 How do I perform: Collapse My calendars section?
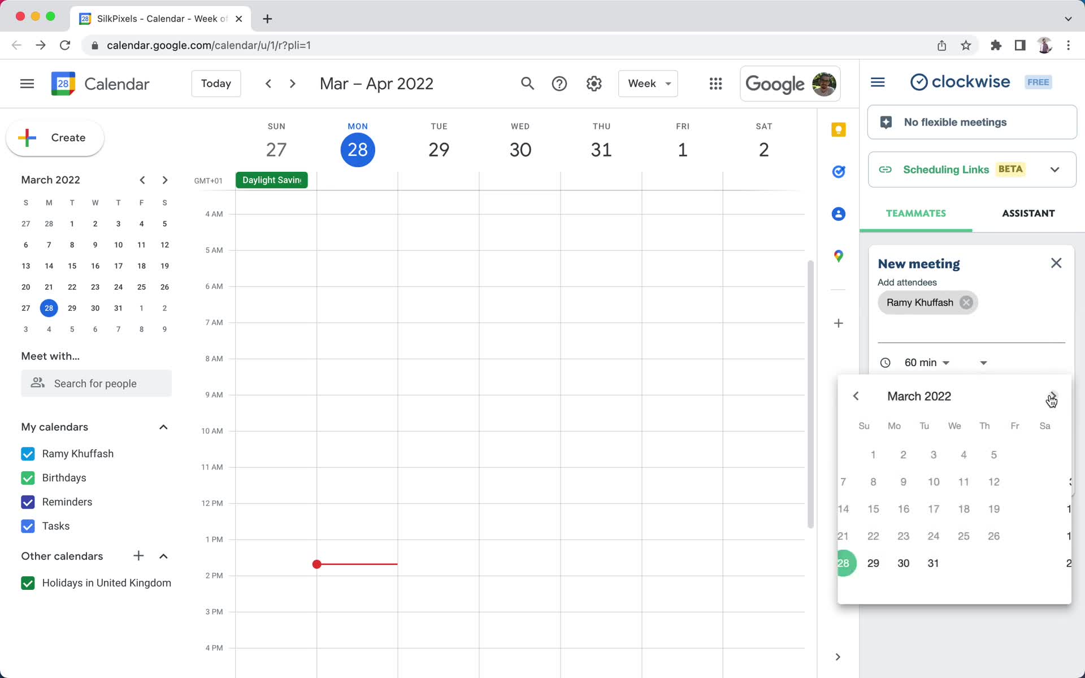pos(163,427)
